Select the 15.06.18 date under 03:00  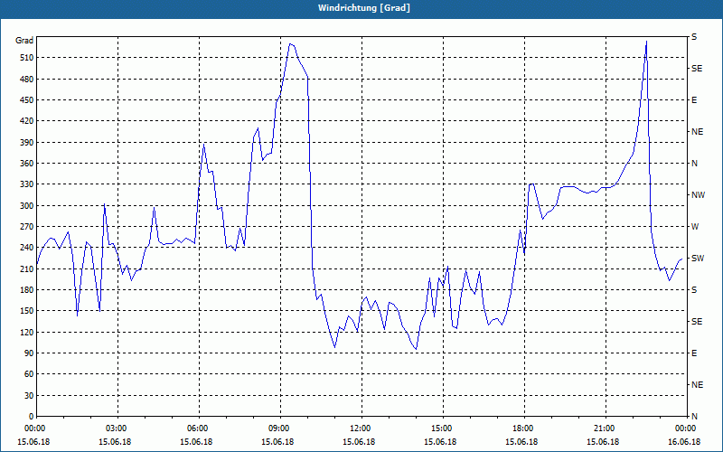click(x=115, y=442)
